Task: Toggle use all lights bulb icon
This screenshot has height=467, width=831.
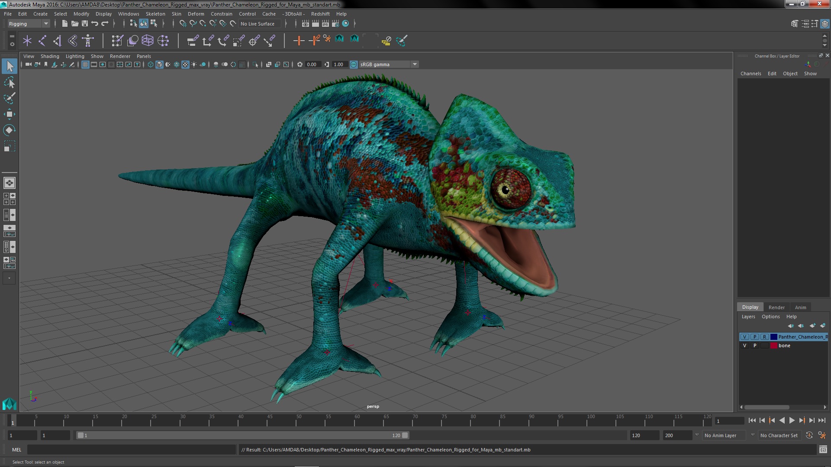Action: pos(194,64)
